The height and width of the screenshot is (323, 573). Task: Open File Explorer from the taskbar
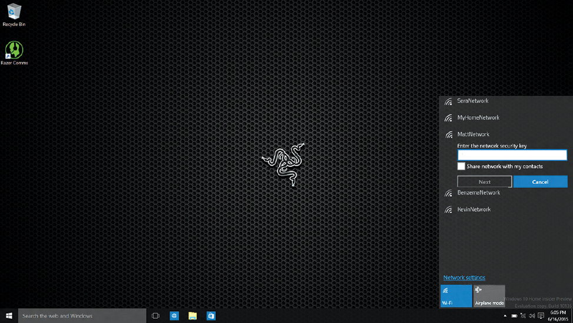(x=193, y=316)
